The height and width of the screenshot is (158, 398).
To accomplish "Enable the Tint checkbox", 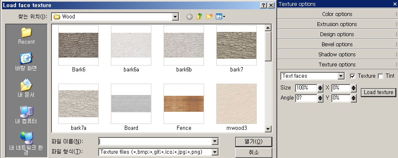I will click(380, 76).
